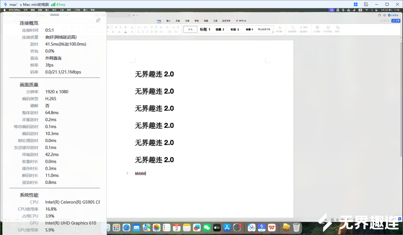403x235 pixels.
Task: Switch to the 审阅 ribbon tab
Action: [x=196, y=21]
